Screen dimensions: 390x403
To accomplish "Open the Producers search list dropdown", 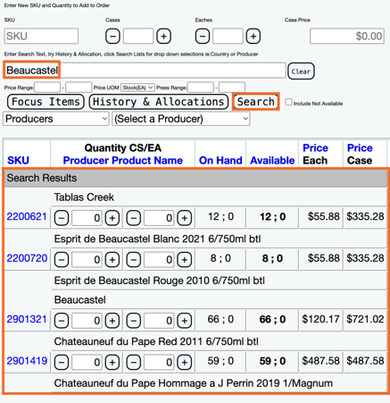I will point(56,119).
